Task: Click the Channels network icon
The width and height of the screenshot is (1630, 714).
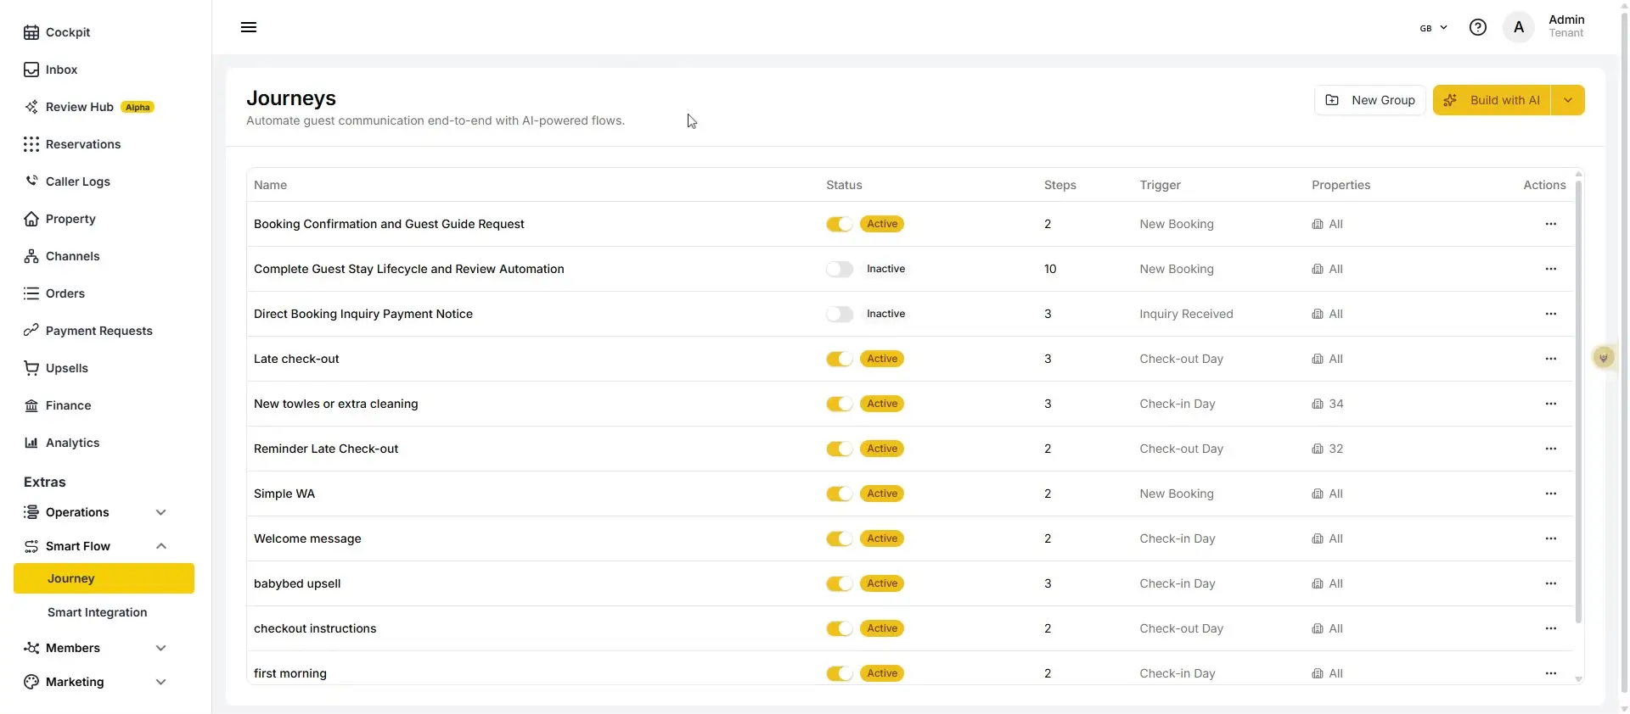Action: (31, 256)
